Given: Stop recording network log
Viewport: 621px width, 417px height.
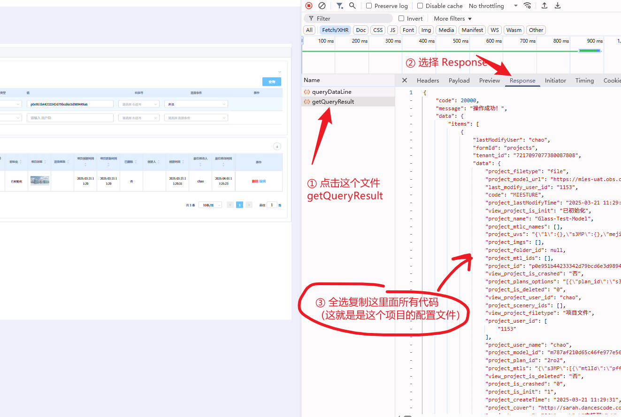Looking at the screenshot, I should point(309,6).
